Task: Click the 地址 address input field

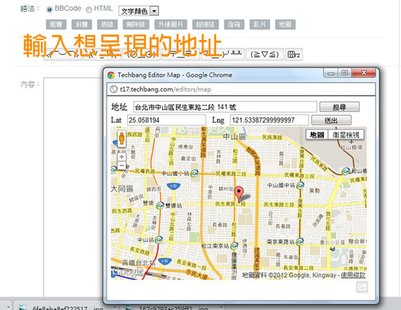Action: click(224, 107)
